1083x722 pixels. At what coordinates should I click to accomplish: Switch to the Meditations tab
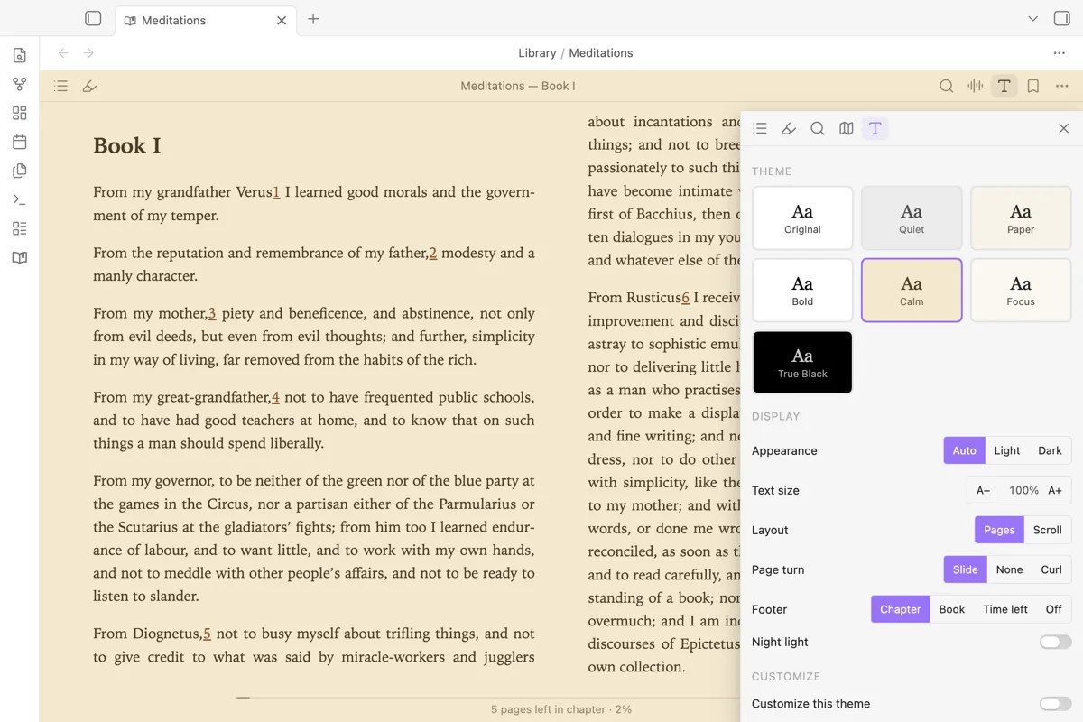click(206, 20)
